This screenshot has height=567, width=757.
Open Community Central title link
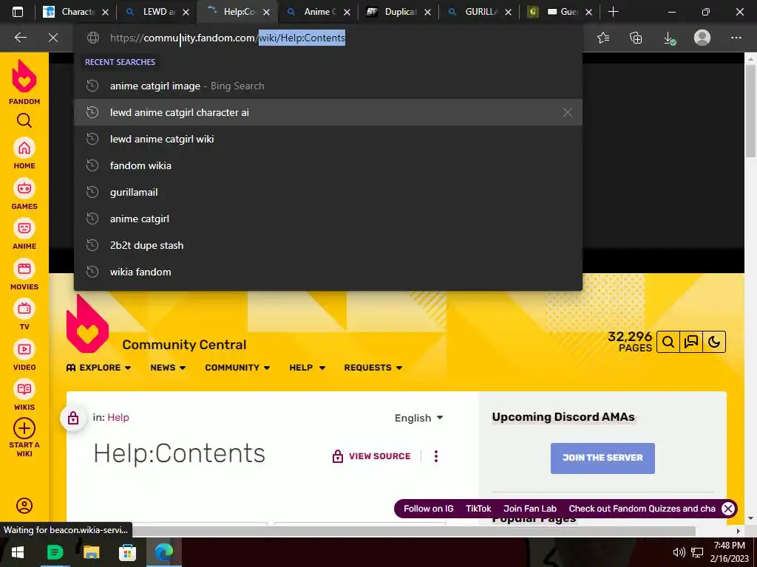click(x=184, y=345)
